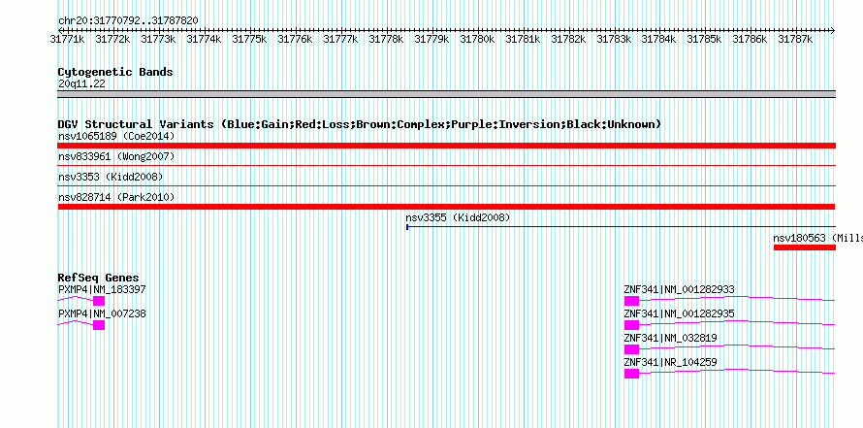Click the red nsv180563 loss bar

(805, 247)
